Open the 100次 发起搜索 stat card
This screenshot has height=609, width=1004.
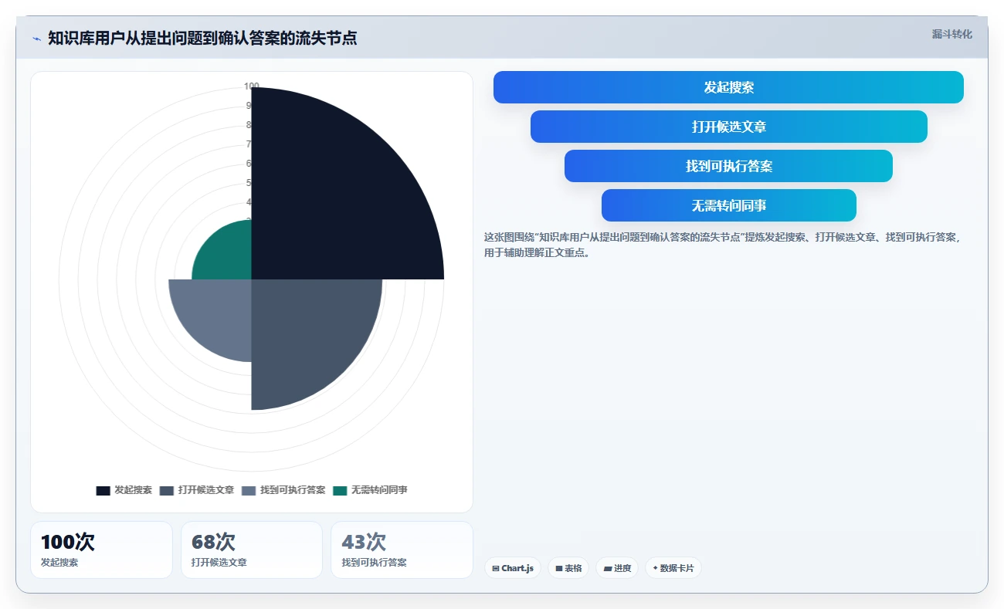(101, 550)
